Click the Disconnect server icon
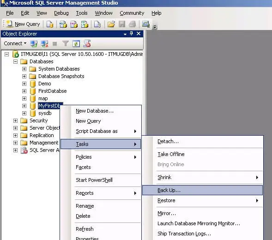This screenshot has width=272, height=240. (x=44, y=43)
